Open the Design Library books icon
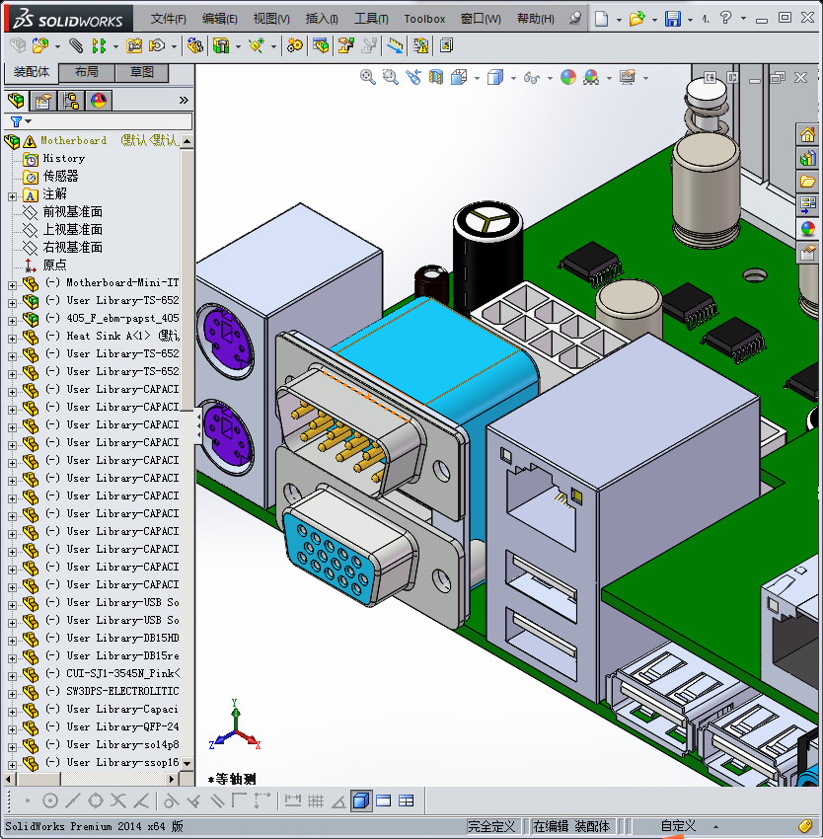 tap(807, 158)
